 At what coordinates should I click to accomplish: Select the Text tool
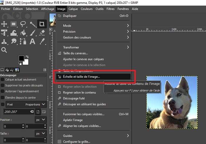point(32,41)
